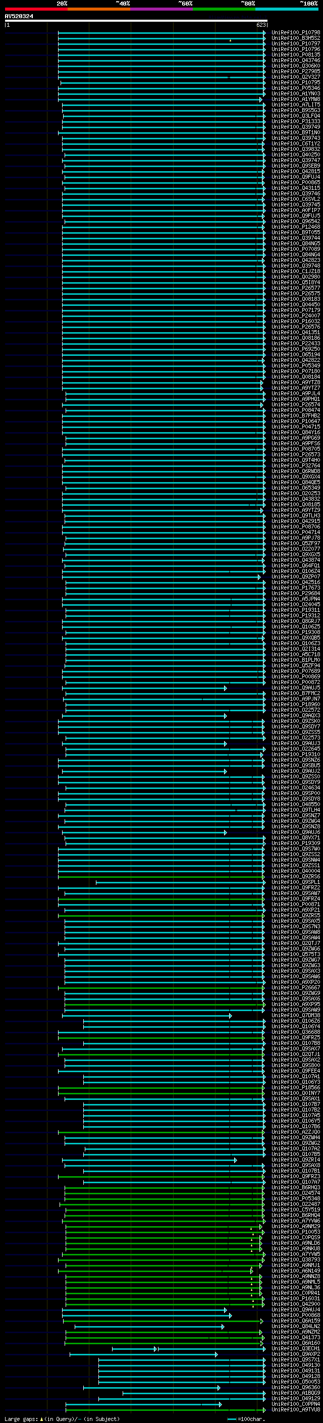Select the UniRef100_P18960 label
This screenshot has width=323, height=1423.
coord(296,704)
